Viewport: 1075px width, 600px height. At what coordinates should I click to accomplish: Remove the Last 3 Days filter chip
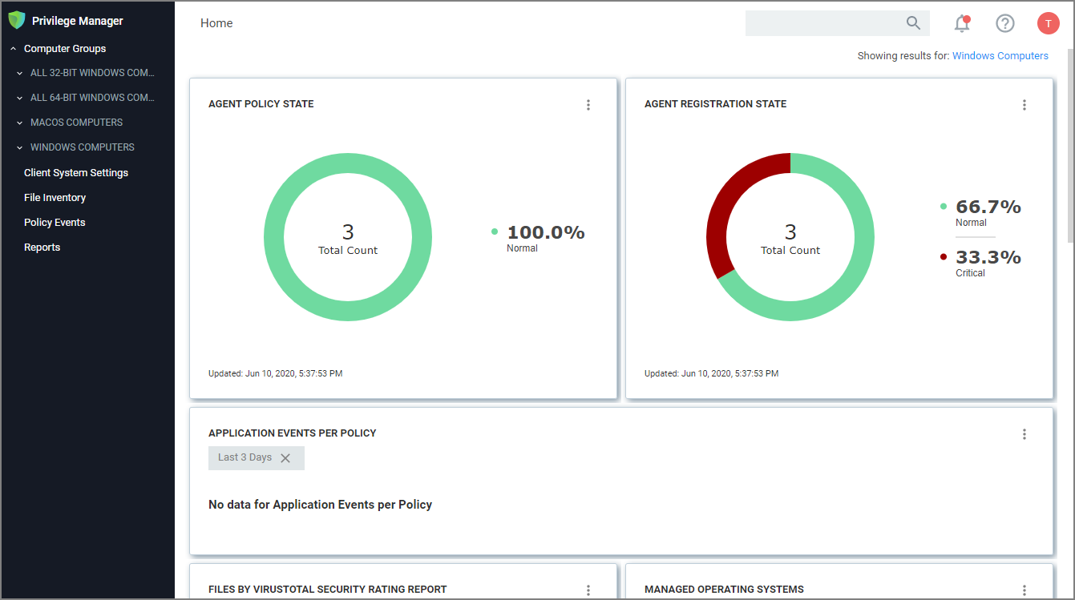286,457
